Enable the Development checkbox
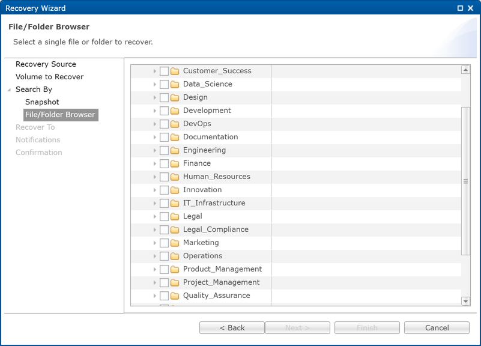481x346 pixels. (x=164, y=111)
